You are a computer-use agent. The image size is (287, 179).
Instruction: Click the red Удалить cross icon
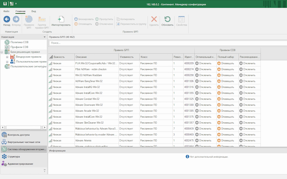pos(154,20)
